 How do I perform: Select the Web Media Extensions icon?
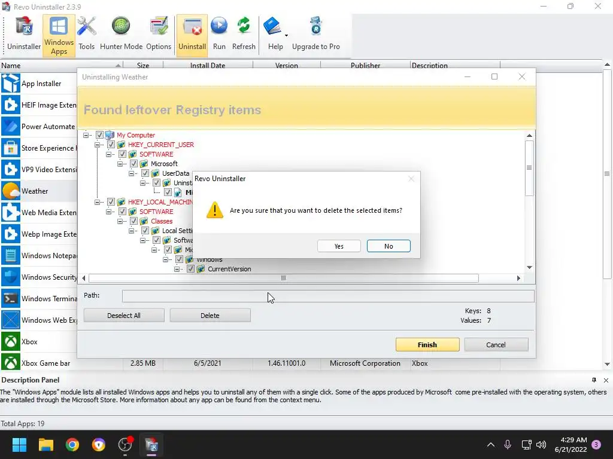11,212
